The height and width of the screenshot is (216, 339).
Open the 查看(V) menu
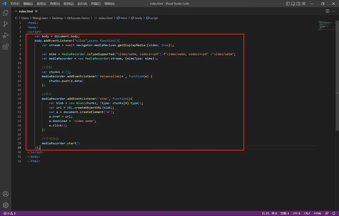[x=55, y=4]
